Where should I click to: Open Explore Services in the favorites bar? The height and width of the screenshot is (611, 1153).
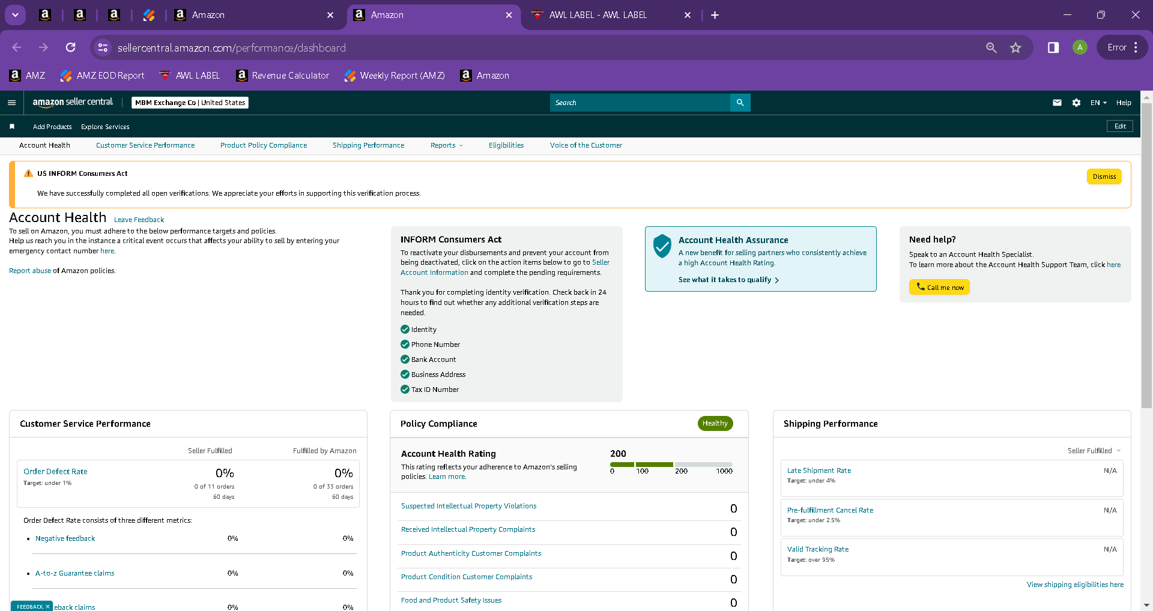[105, 127]
